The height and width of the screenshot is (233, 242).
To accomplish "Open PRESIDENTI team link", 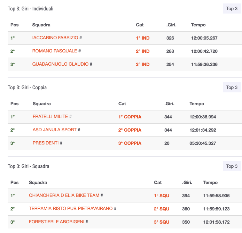I will [x=46, y=143].
